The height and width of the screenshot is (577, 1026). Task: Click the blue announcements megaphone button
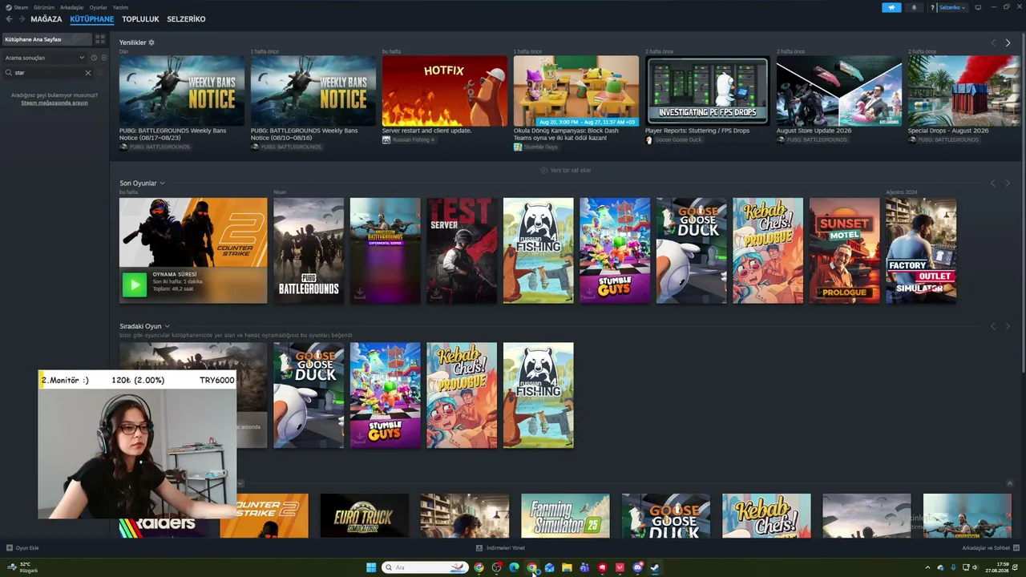click(x=891, y=7)
